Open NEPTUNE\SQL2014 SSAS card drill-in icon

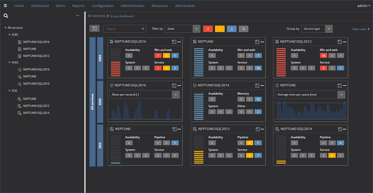pyautogui.click(x=257, y=85)
